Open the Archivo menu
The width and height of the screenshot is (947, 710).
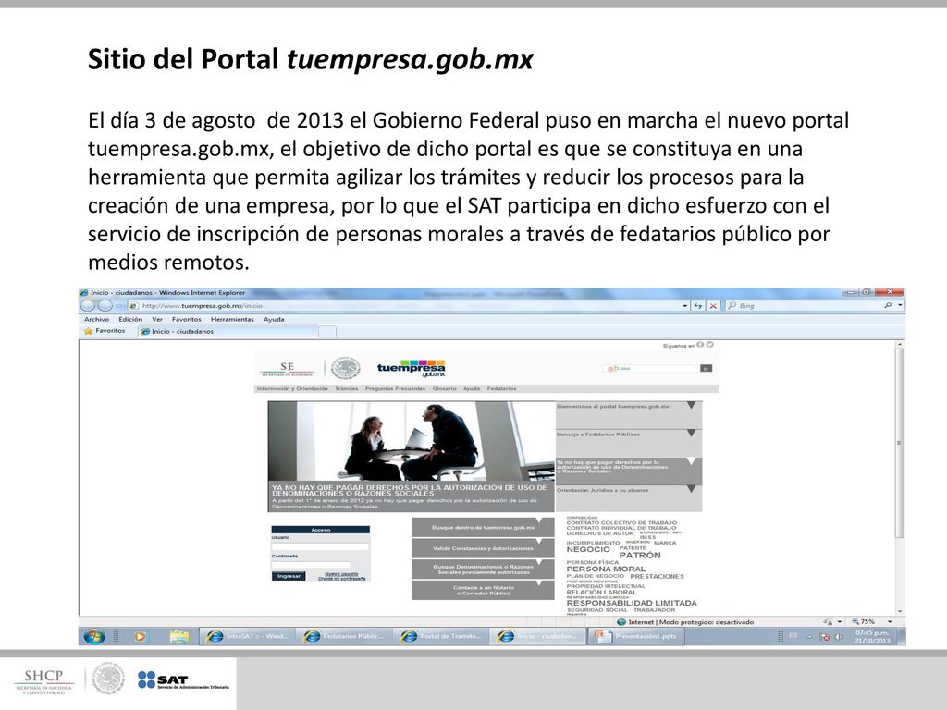(x=96, y=319)
